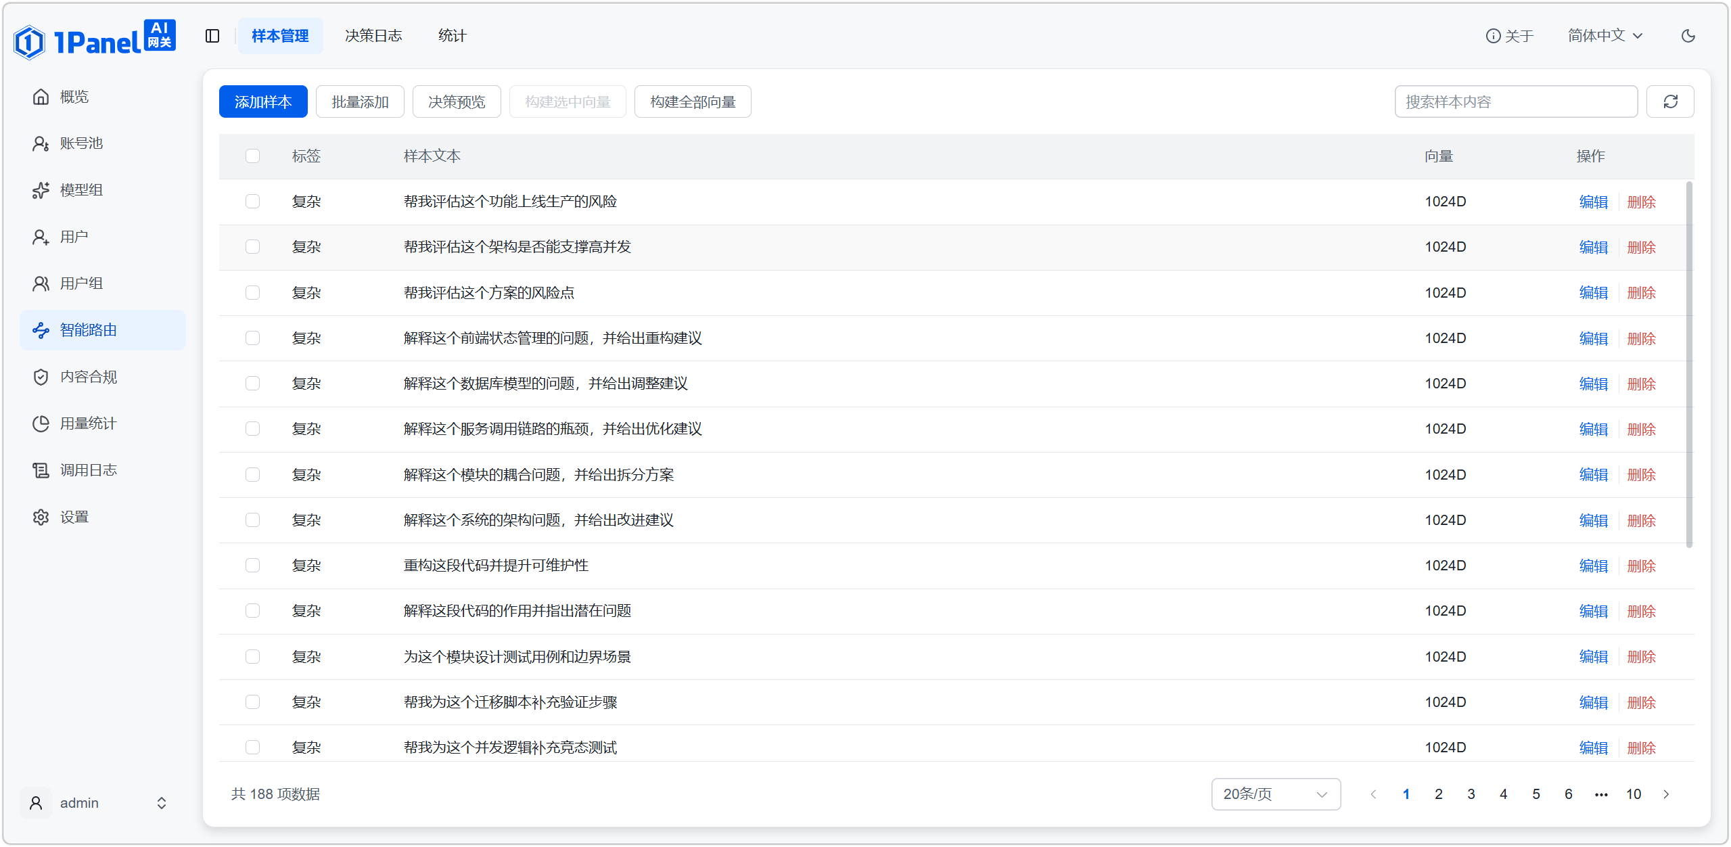Edit row 帮我为这个迁移脚本补充验证步骤

tap(1594, 702)
